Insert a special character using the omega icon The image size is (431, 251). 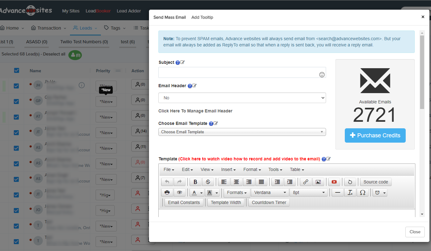click(362, 192)
